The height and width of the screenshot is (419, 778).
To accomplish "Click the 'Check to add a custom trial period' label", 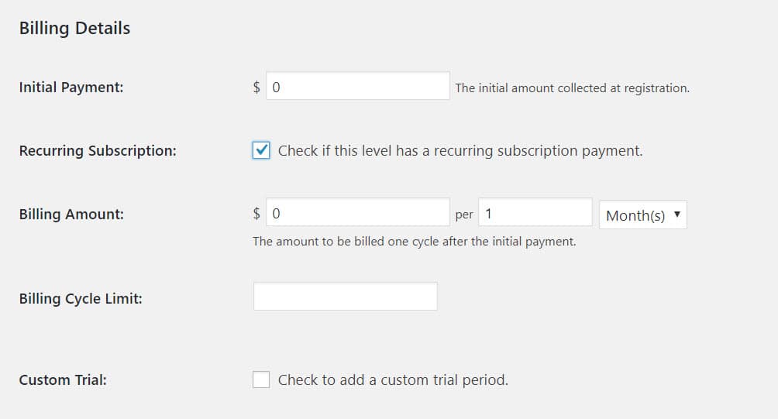I will 393,380.
